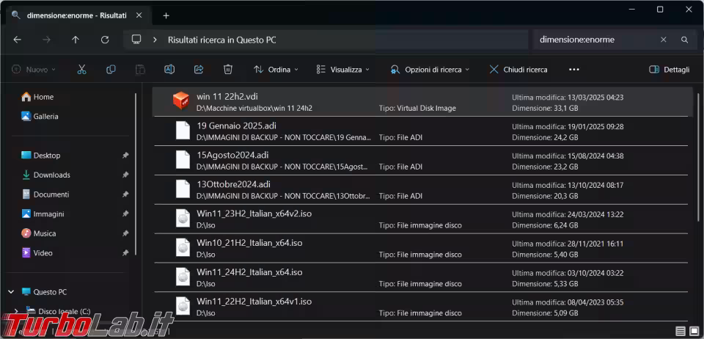This screenshot has height=339, width=704.
Task: Open the Ordina sort dropdown
Action: pos(276,70)
